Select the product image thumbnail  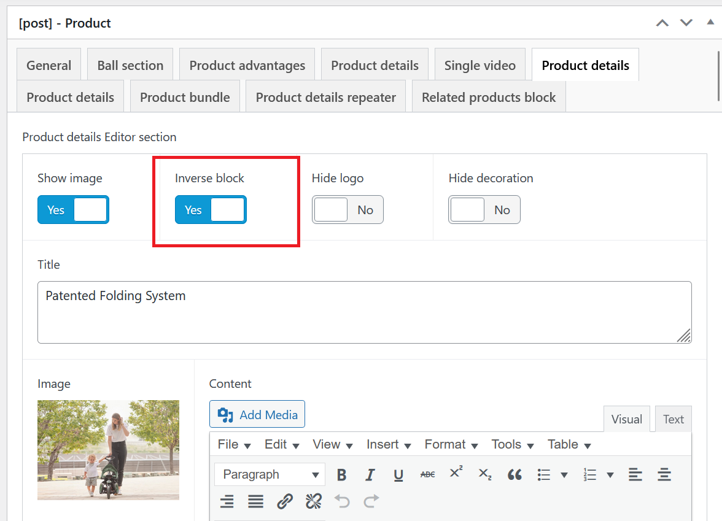click(108, 450)
